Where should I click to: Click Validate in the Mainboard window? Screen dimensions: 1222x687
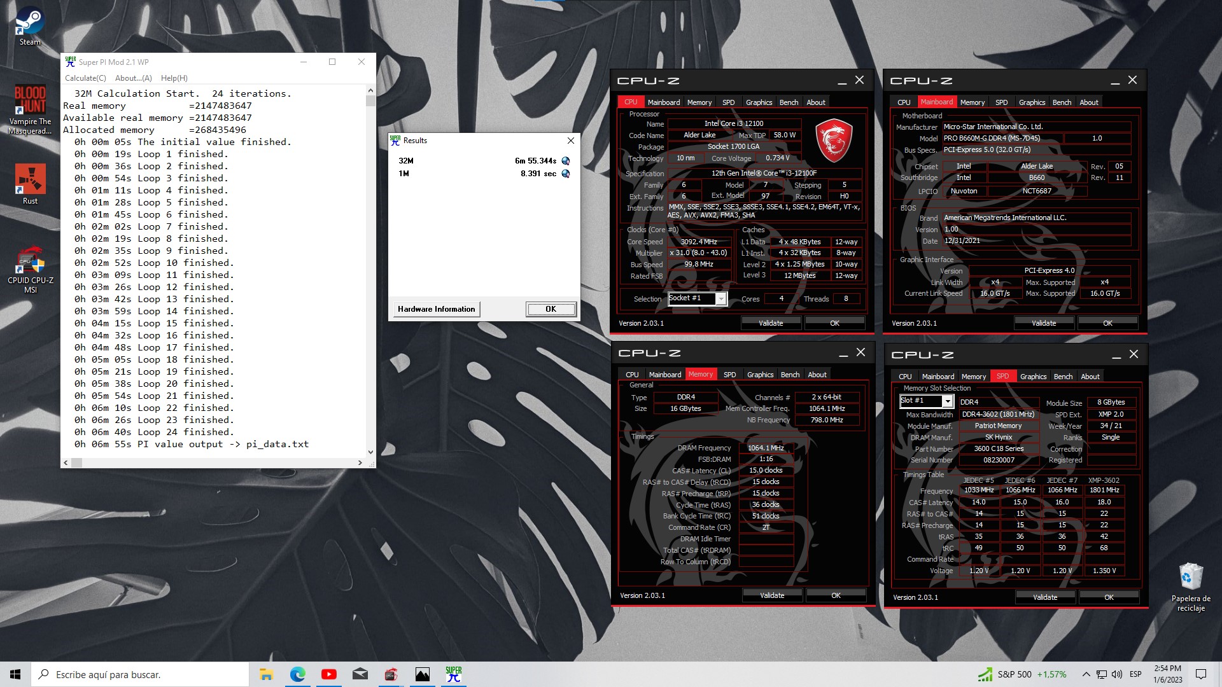1044,323
